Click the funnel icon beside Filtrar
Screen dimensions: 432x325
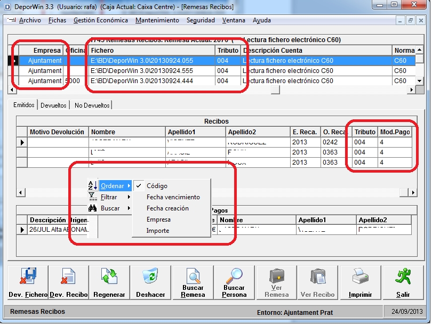93,197
